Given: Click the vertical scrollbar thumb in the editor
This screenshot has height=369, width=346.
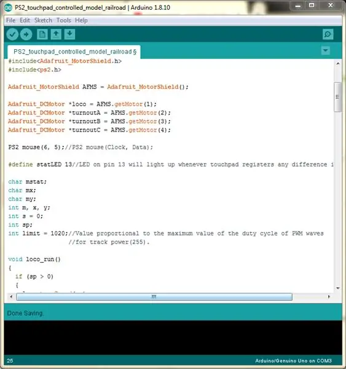Looking at the screenshot, I should point(338,97).
